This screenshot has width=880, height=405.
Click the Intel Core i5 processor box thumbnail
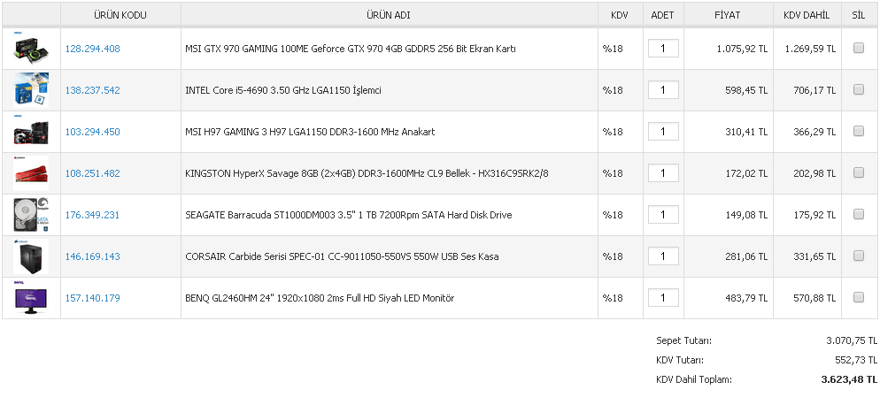(31, 90)
